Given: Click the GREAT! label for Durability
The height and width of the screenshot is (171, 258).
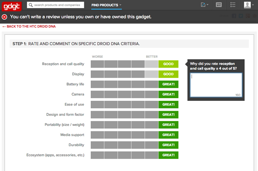Looking at the screenshot, I should pyautogui.click(x=168, y=145).
